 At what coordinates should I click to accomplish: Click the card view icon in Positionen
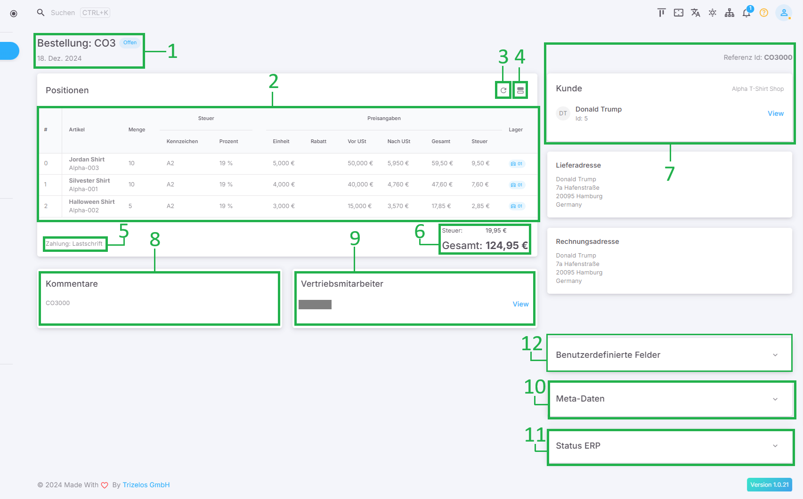(x=520, y=90)
